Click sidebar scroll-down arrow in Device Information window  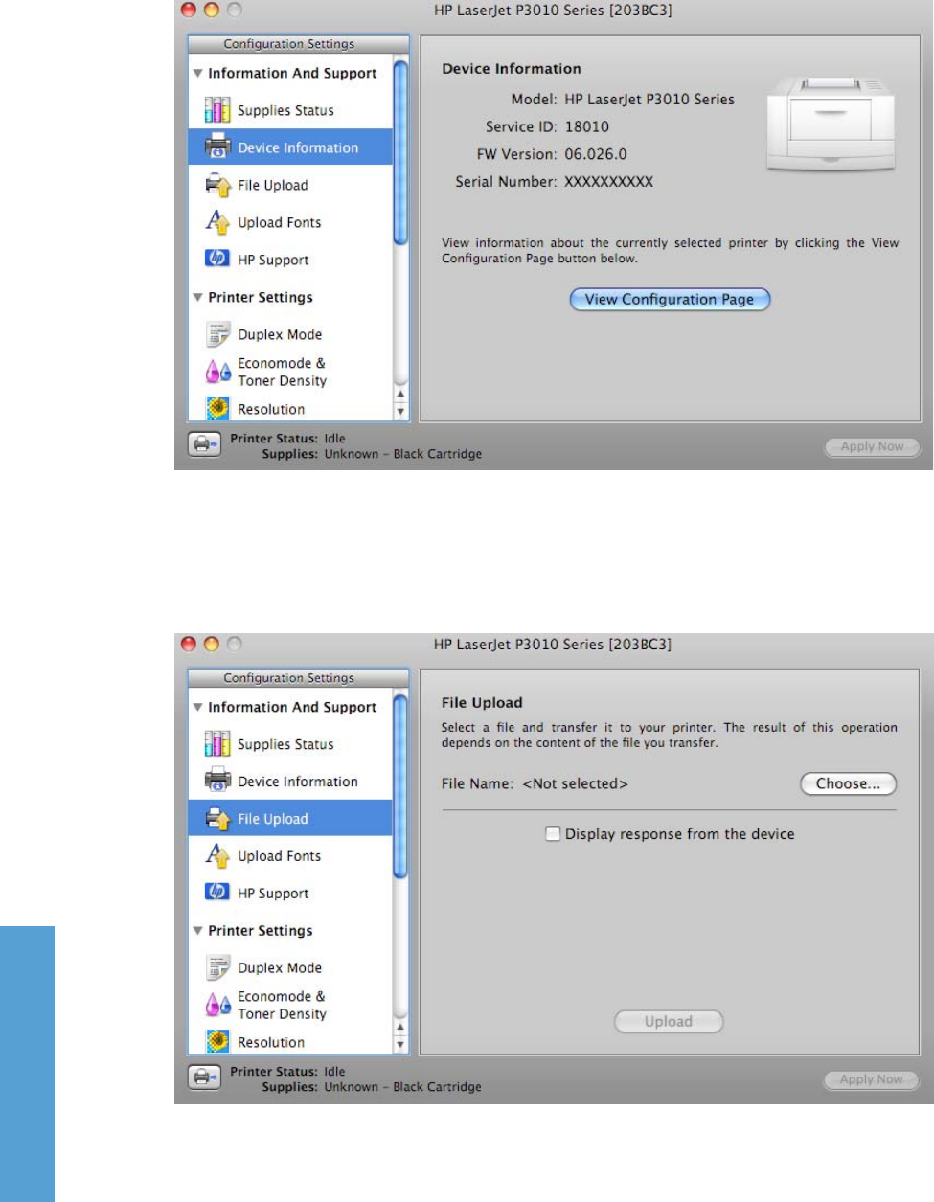[x=400, y=411]
